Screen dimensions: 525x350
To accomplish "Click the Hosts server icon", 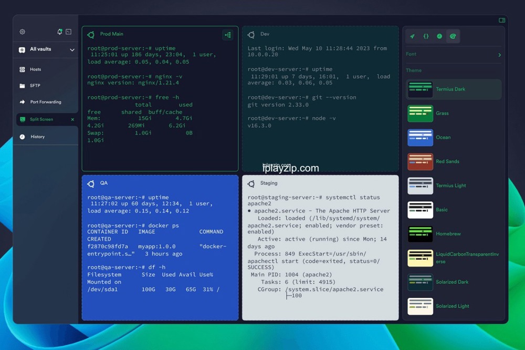I will coord(22,69).
